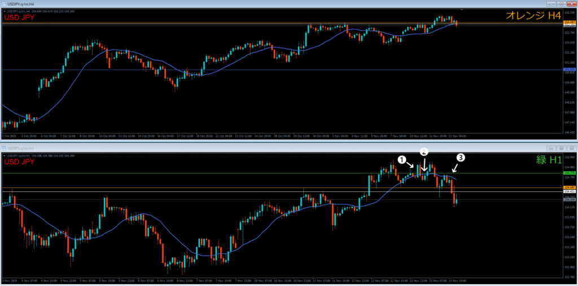Click the chart icon in the H1 window title bar
The image size is (578, 286).
pos(4,148)
